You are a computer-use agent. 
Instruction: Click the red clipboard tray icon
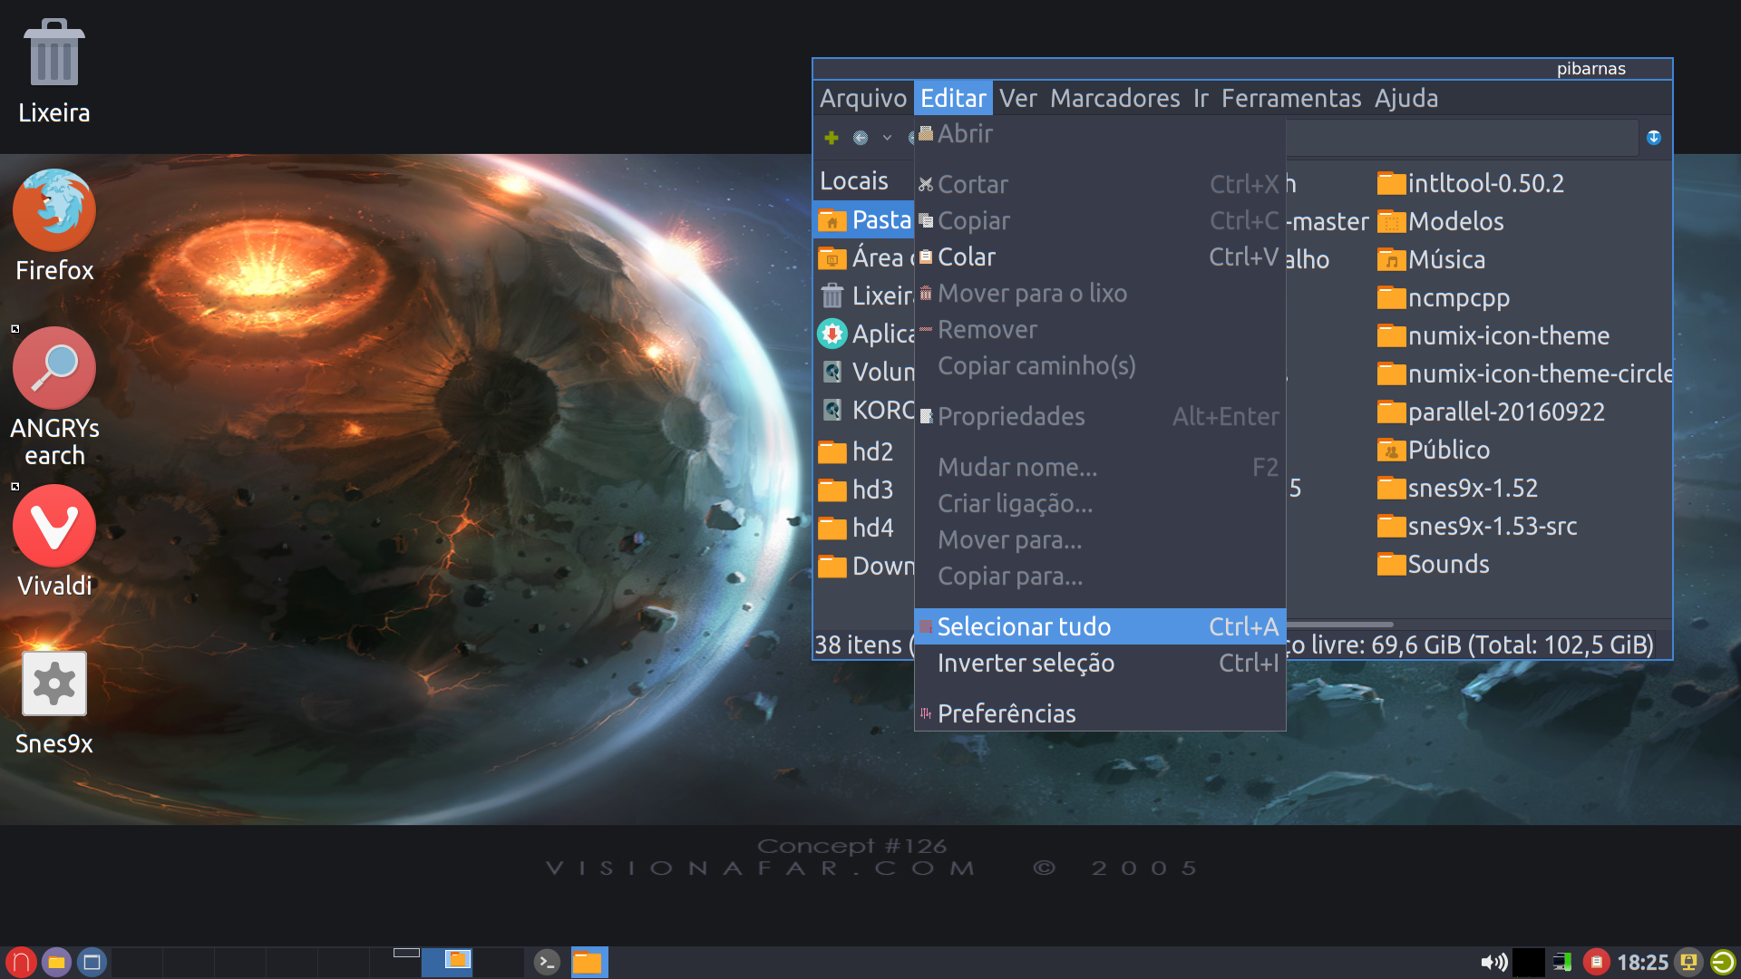point(1596,962)
